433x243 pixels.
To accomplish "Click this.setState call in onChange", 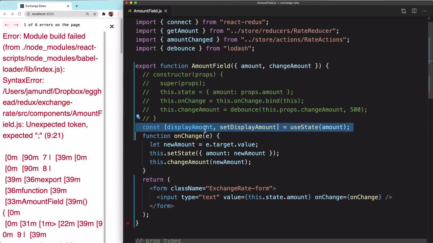I will (x=172, y=153).
